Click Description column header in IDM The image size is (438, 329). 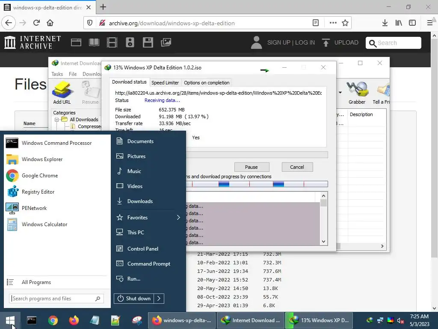[x=361, y=114]
